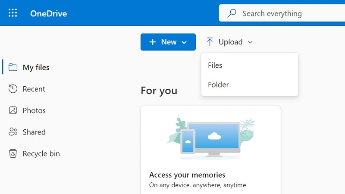Click the people icon next to Shared

coord(13,132)
